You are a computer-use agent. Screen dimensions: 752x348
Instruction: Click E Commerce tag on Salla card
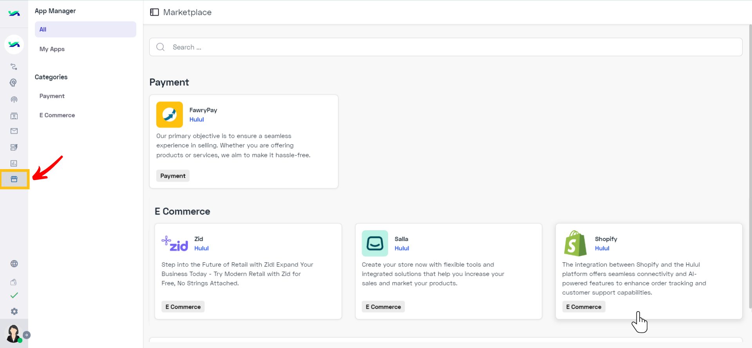tap(383, 307)
